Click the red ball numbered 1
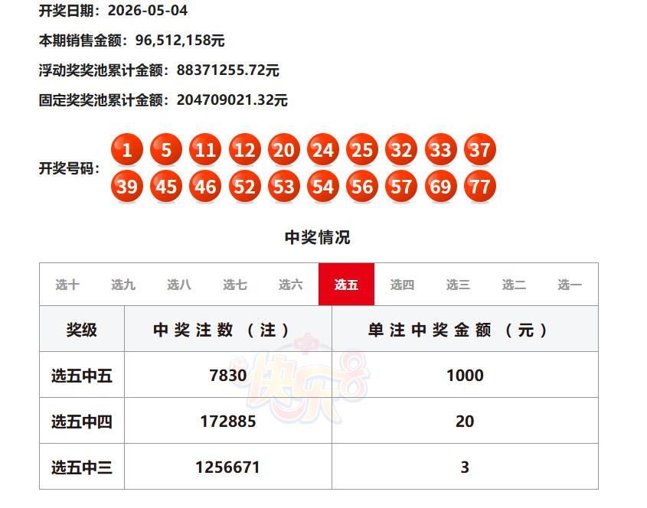Screen dimensions: 647x508 tap(127, 149)
